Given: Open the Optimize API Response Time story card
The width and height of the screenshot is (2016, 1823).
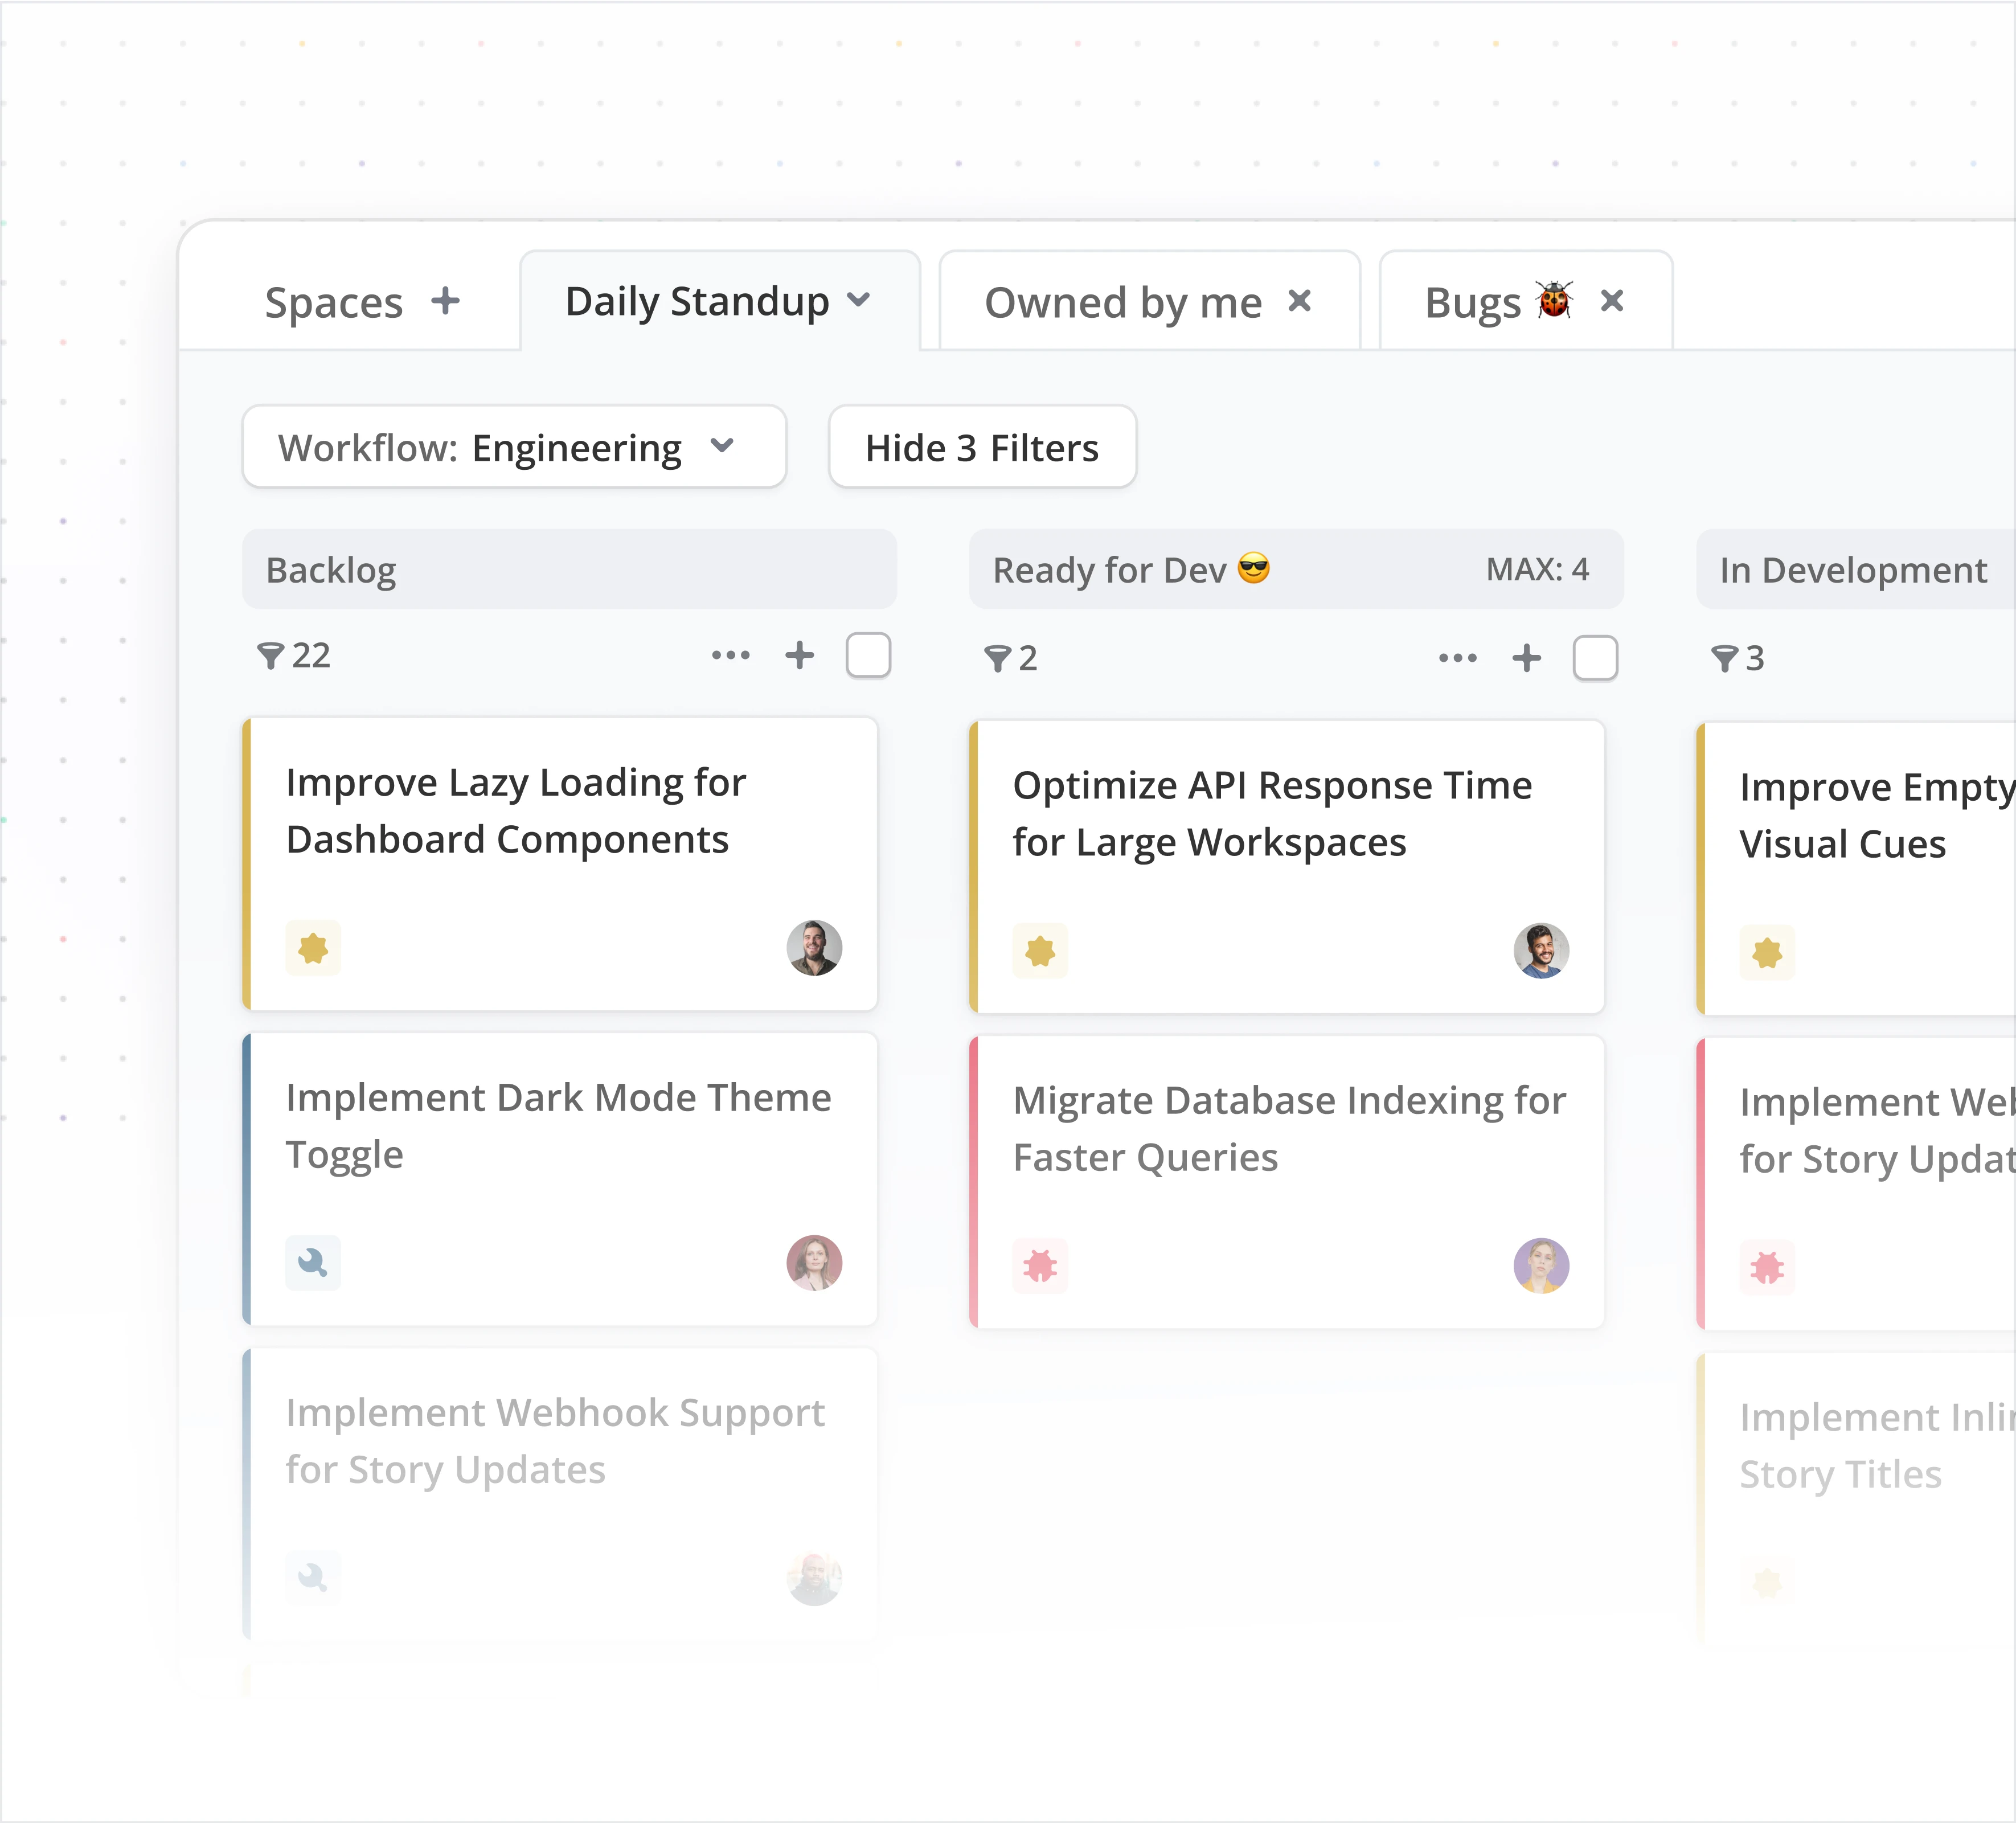Looking at the screenshot, I should click(1271, 814).
